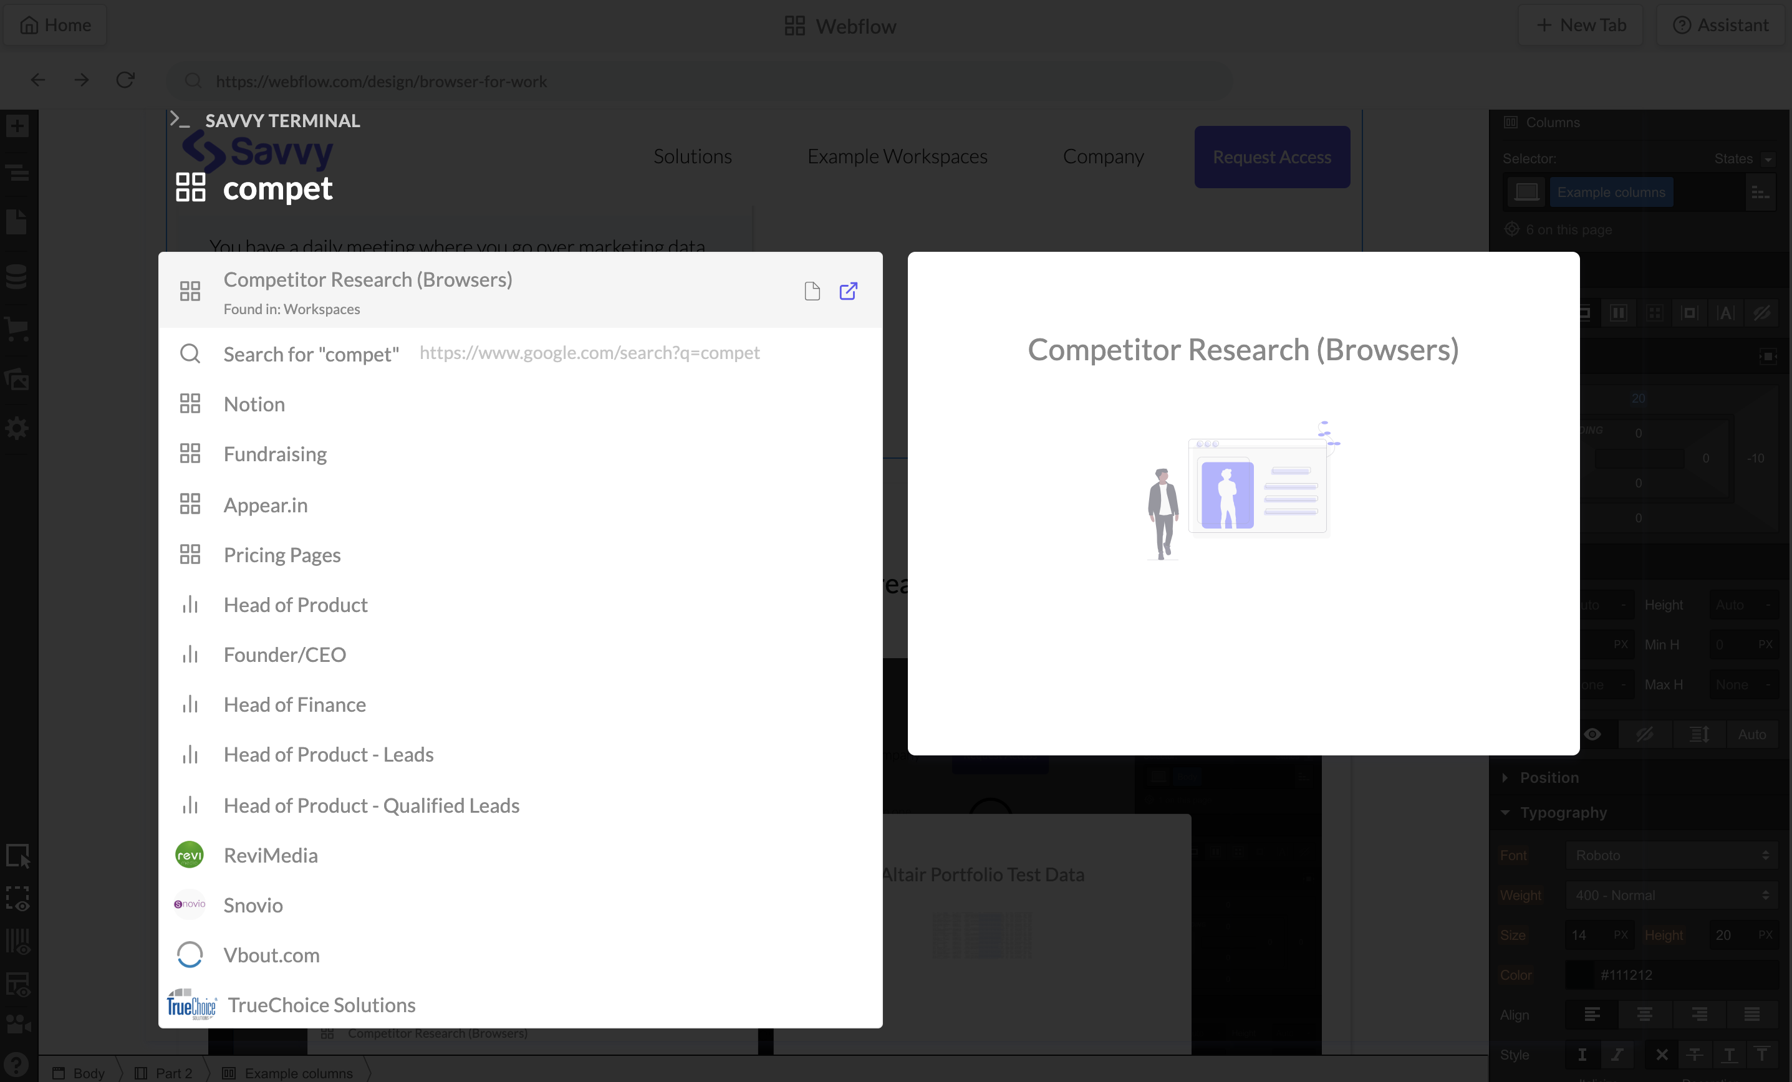Toggle italic text style
Image resolution: width=1792 pixels, height=1082 pixels.
(1617, 1055)
